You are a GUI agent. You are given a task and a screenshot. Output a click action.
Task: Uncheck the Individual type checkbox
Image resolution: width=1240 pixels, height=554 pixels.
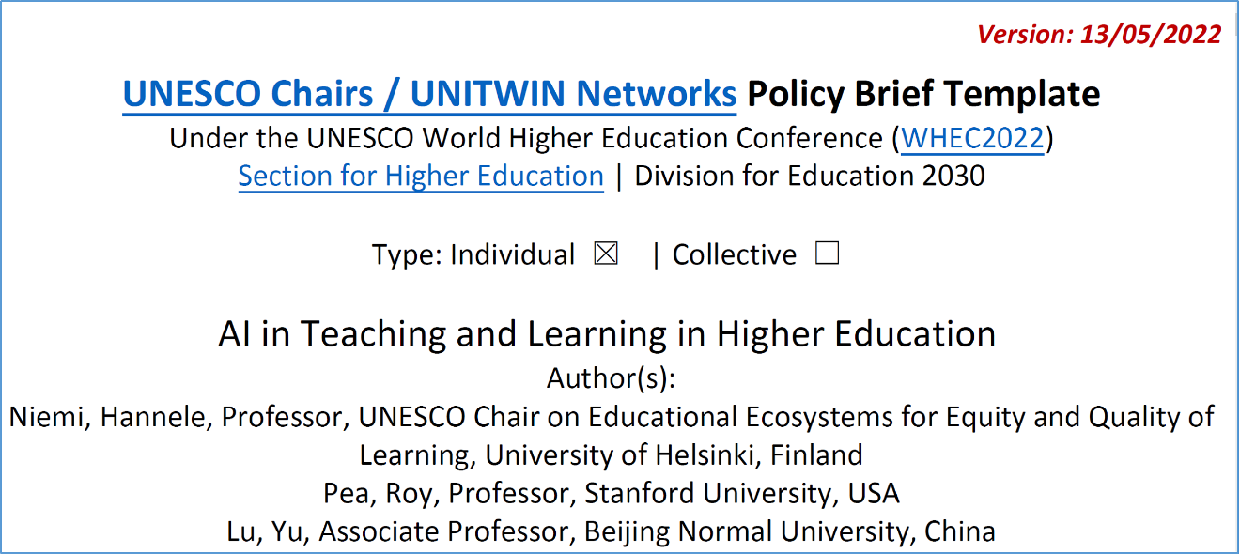[x=606, y=254]
